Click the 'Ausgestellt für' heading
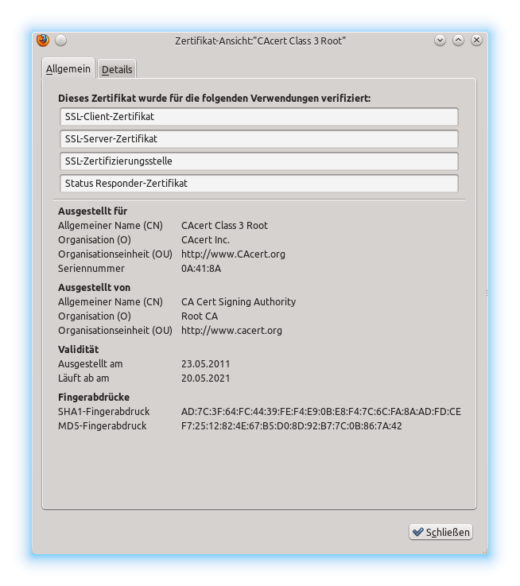The height and width of the screenshot is (586, 520). [x=92, y=212]
